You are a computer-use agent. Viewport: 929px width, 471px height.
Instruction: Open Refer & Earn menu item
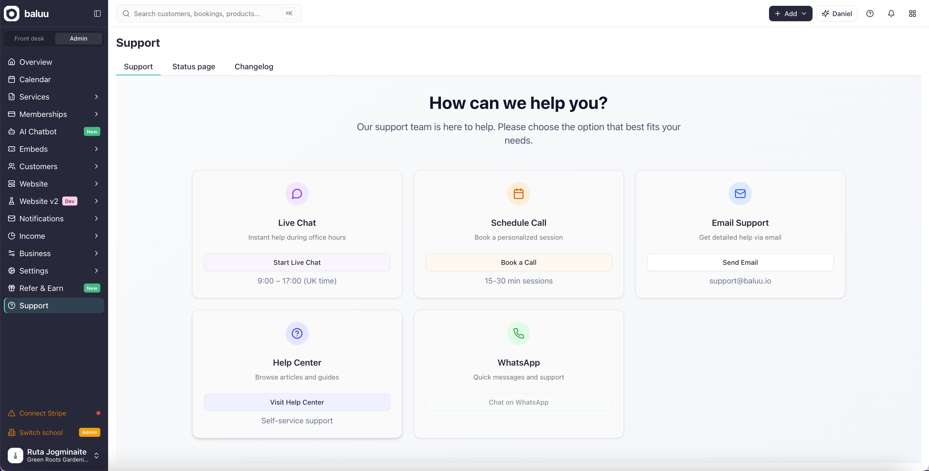click(54, 288)
